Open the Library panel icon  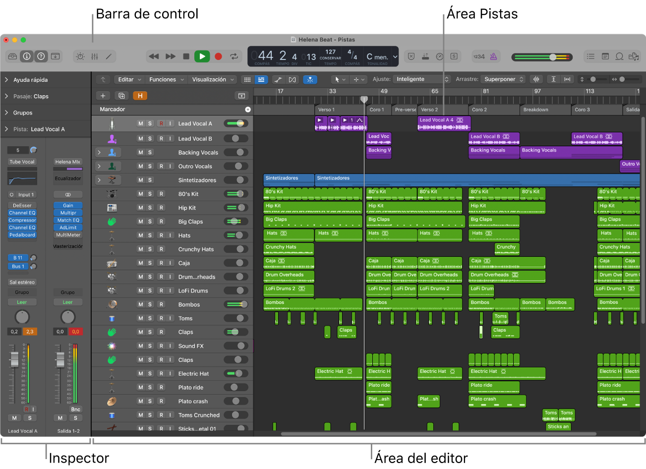12,56
